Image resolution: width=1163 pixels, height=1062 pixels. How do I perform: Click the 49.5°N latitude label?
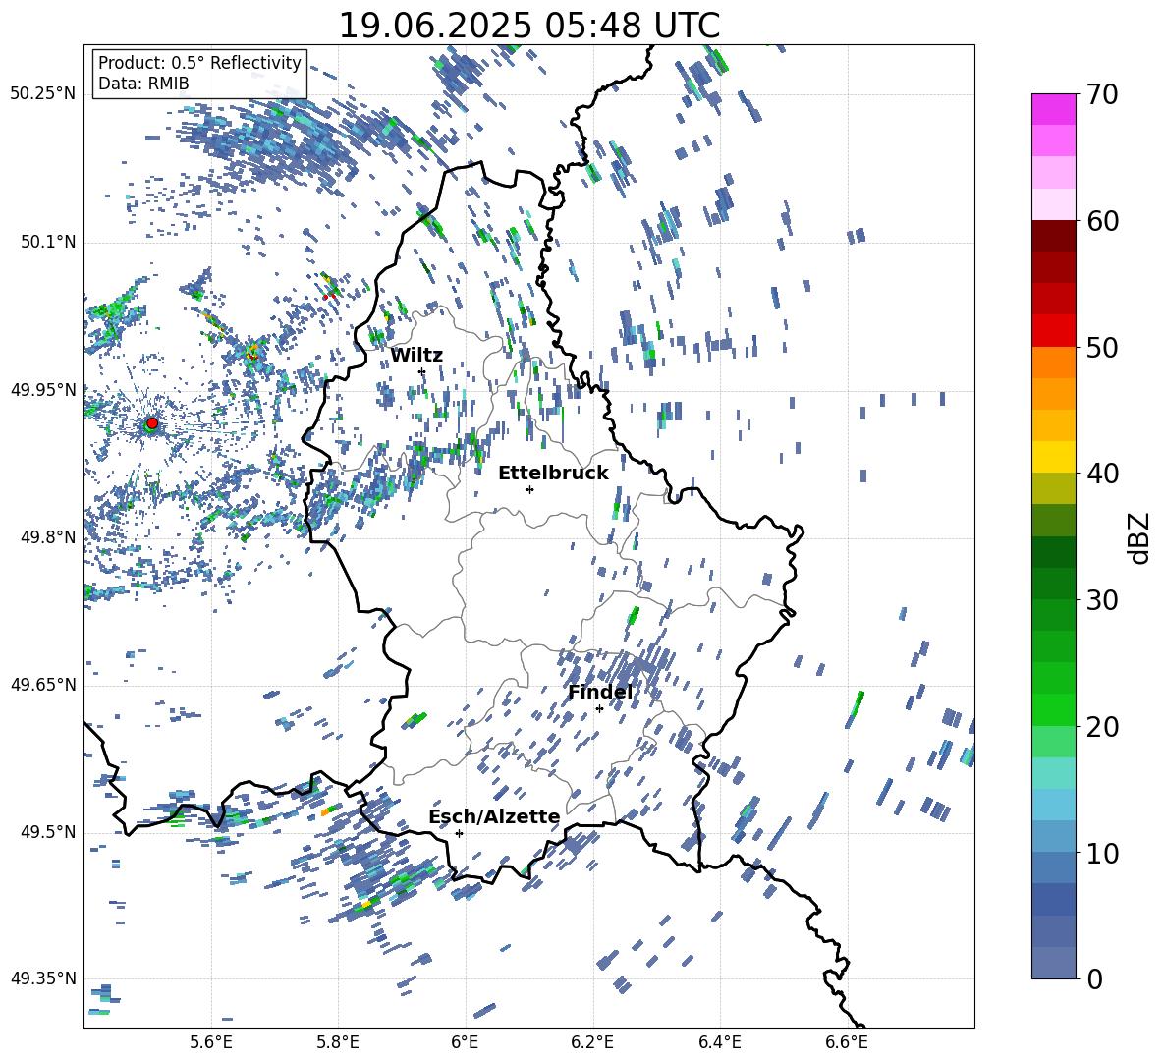(47, 832)
